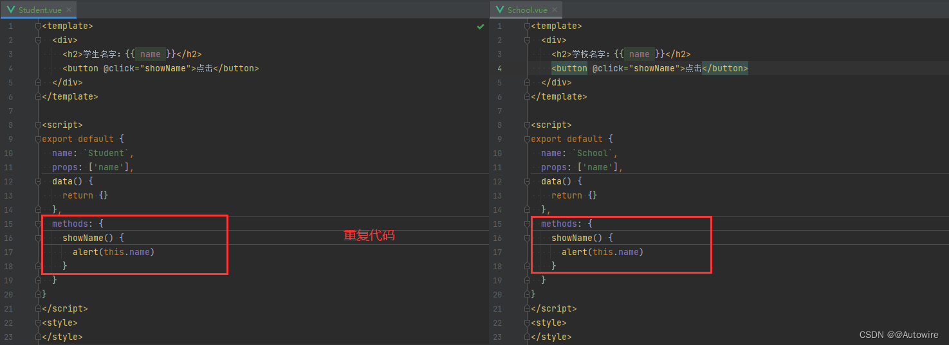The image size is (949, 345).
Task: Close the School.vue tab
Action: pyautogui.click(x=555, y=10)
